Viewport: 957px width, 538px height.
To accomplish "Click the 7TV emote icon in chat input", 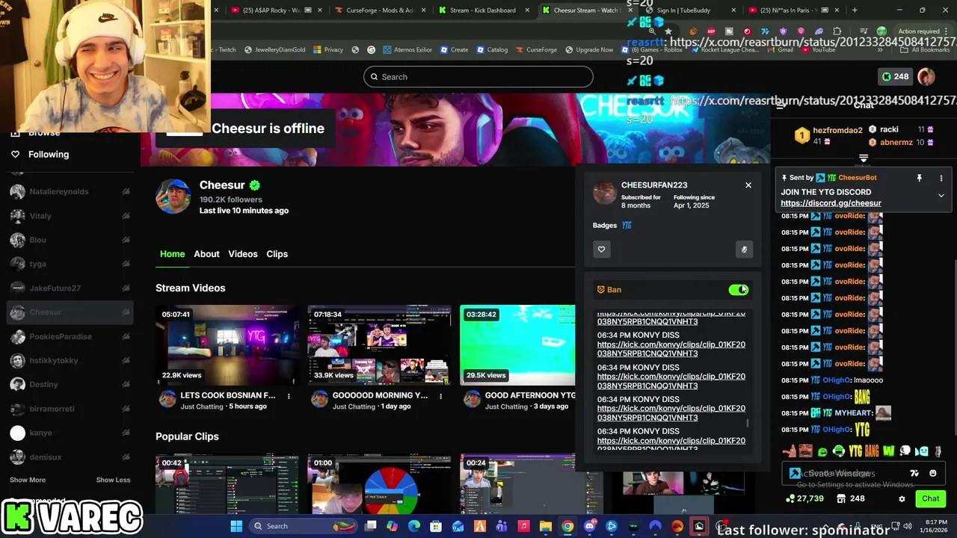I will pyautogui.click(x=914, y=473).
